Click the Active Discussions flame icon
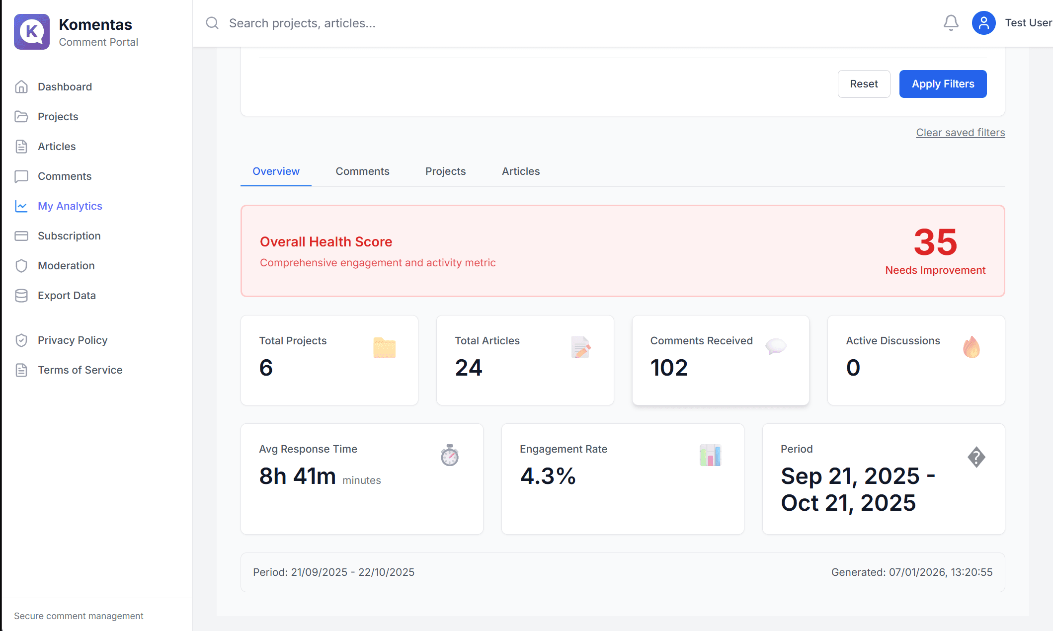Screen dimensions: 1053x631 pos(971,347)
